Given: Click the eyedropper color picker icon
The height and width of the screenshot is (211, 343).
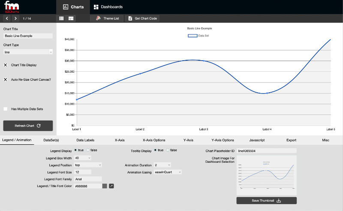Looking at the screenshot, I should 111,186.
